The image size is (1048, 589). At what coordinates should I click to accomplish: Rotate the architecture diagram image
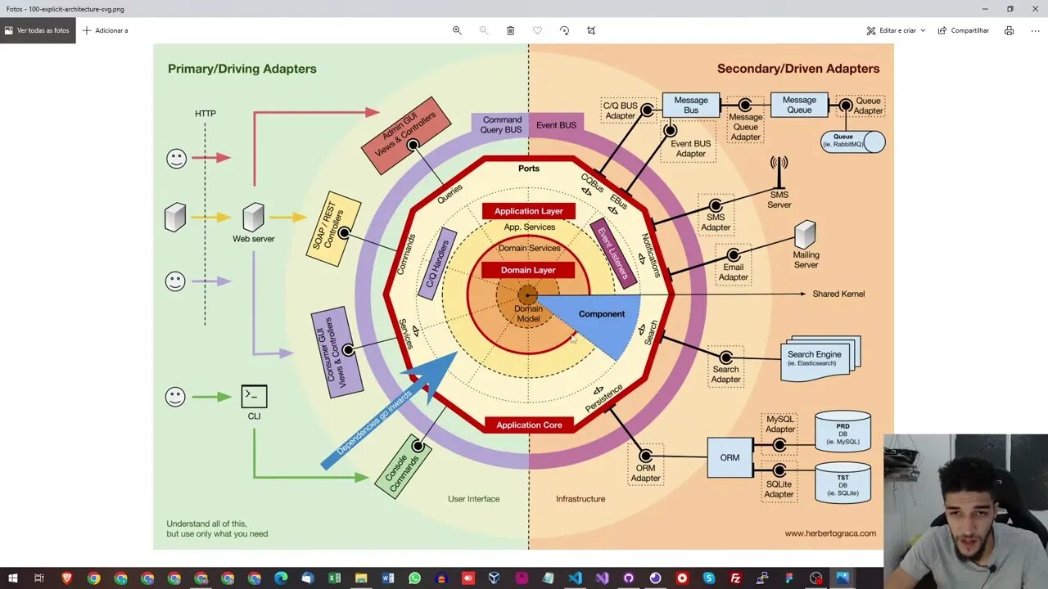coord(564,30)
